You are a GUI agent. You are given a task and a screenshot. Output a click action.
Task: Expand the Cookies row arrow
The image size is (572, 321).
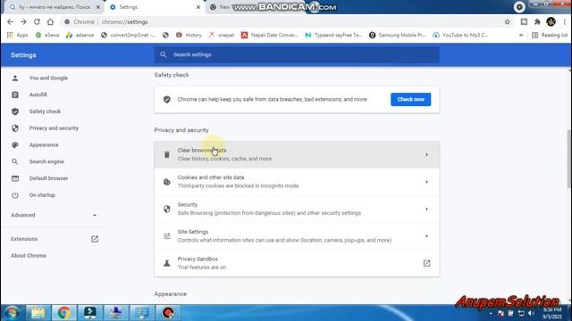(x=426, y=182)
